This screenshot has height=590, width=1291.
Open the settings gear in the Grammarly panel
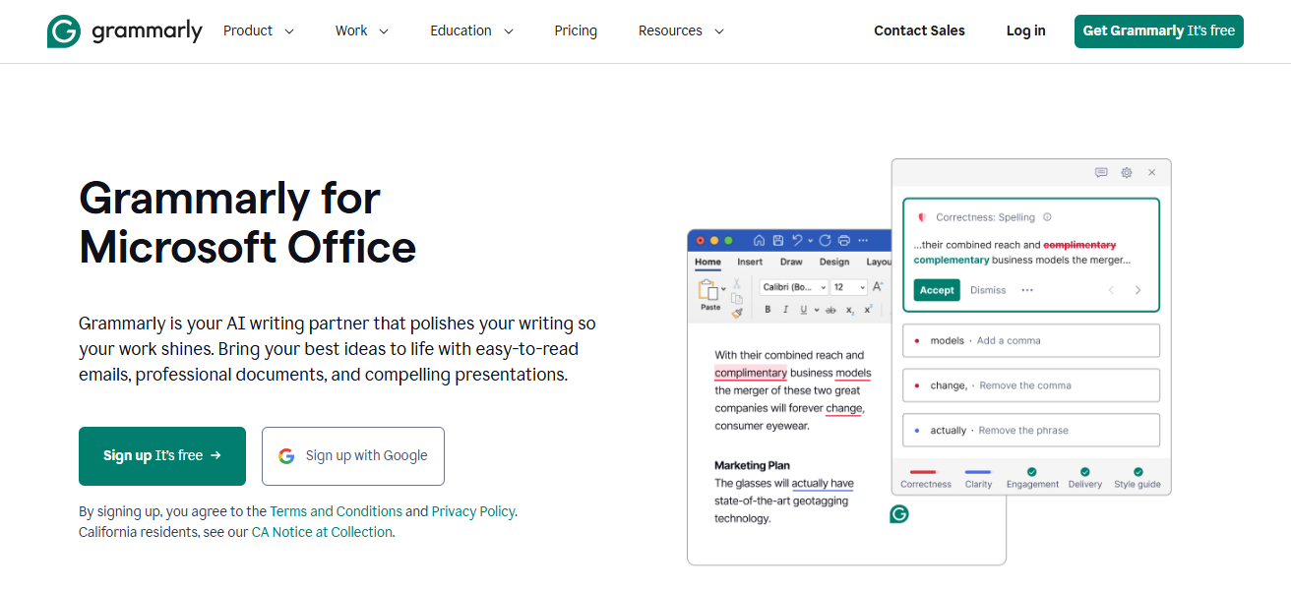[x=1126, y=172]
